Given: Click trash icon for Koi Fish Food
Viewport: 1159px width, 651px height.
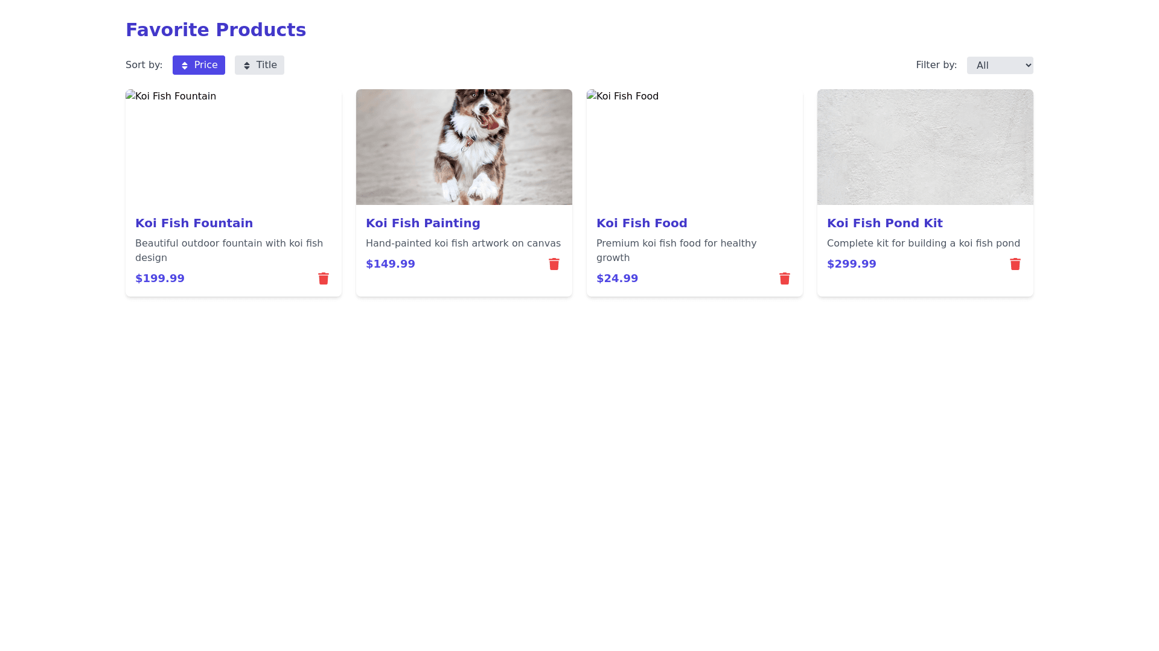Looking at the screenshot, I should click(x=785, y=278).
